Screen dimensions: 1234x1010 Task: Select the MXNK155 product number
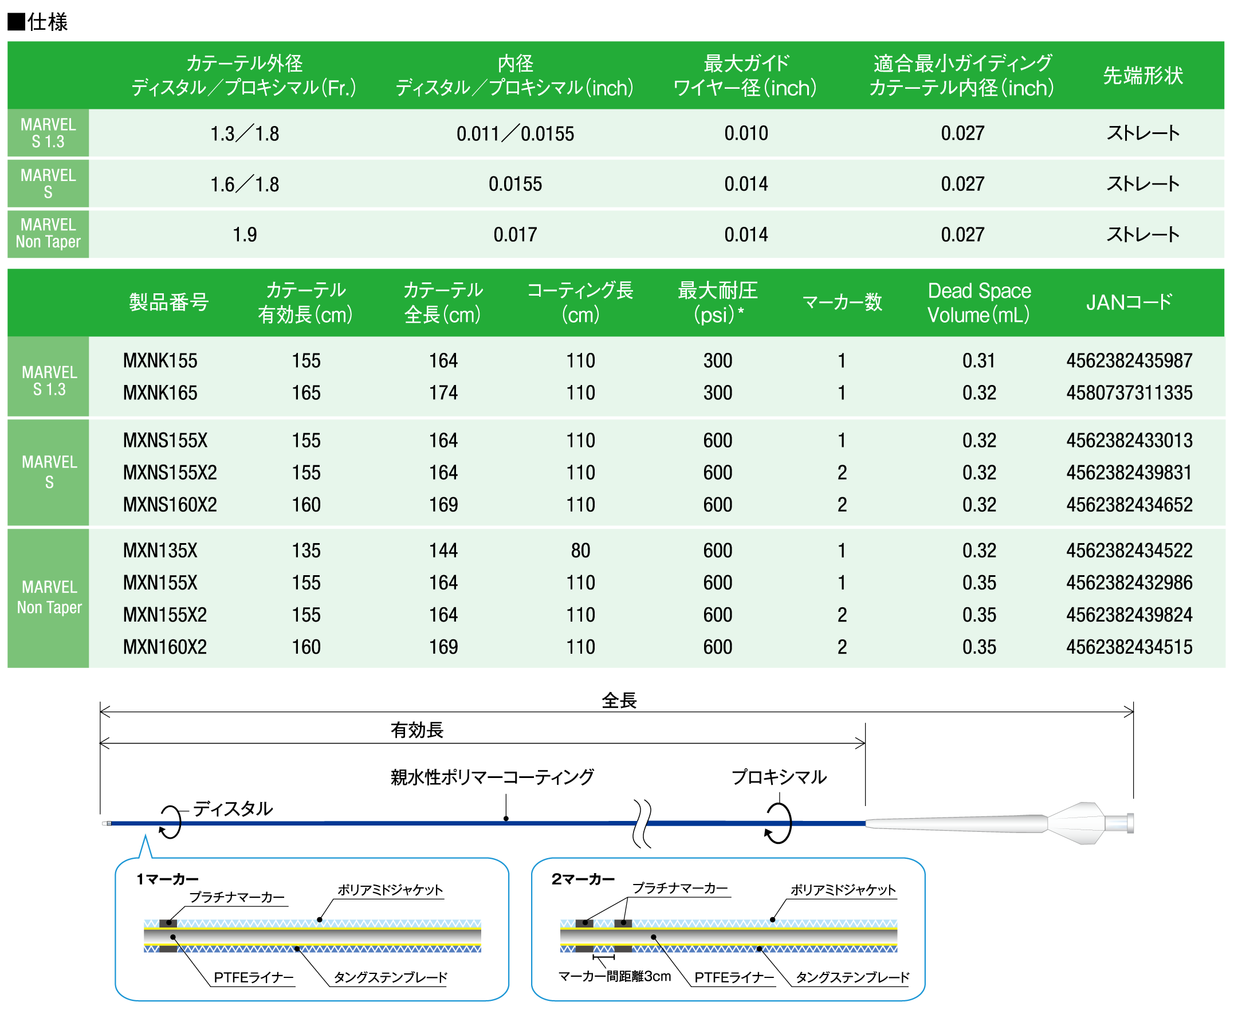(160, 361)
